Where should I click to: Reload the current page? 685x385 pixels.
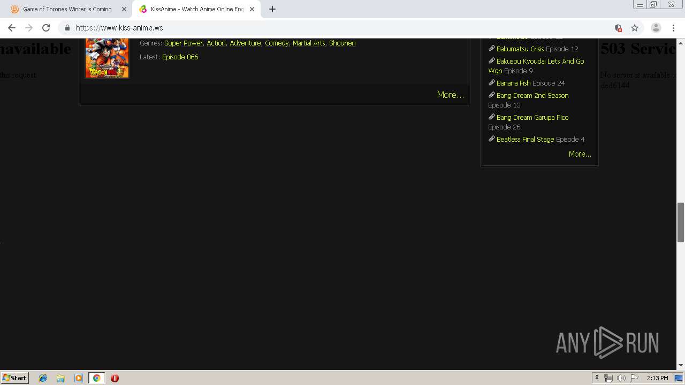[x=46, y=28]
